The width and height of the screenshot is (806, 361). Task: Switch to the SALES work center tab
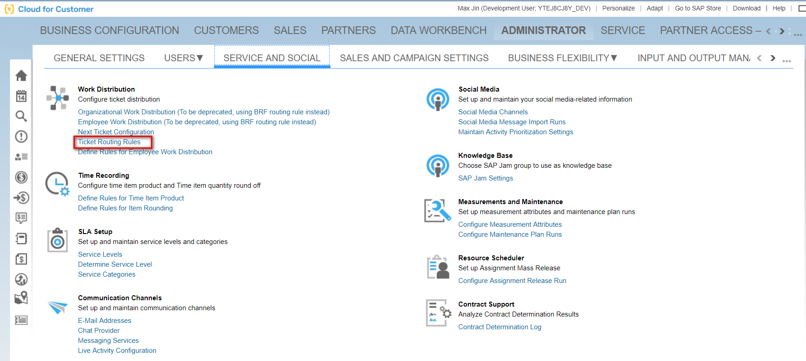[x=290, y=30]
